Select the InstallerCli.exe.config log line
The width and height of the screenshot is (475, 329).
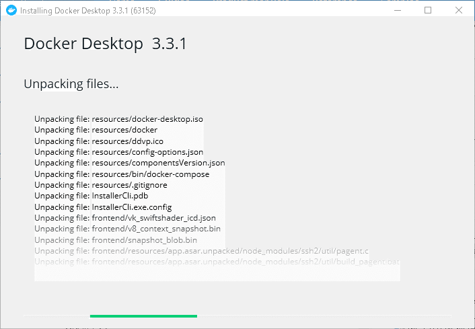pos(103,207)
